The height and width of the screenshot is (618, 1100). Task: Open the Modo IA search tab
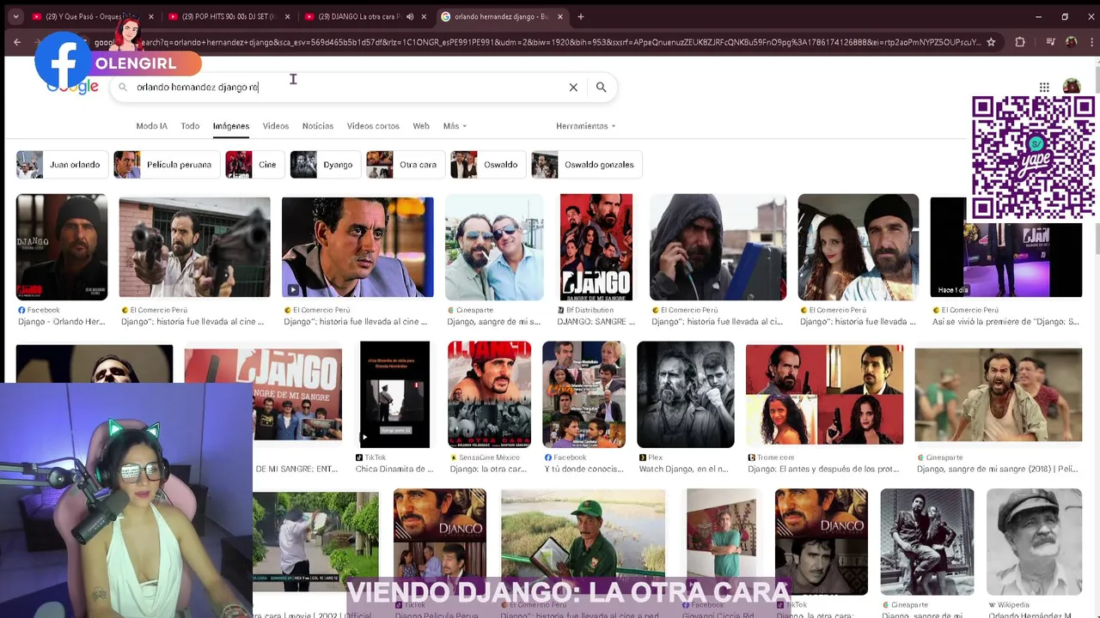click(151, 126)
